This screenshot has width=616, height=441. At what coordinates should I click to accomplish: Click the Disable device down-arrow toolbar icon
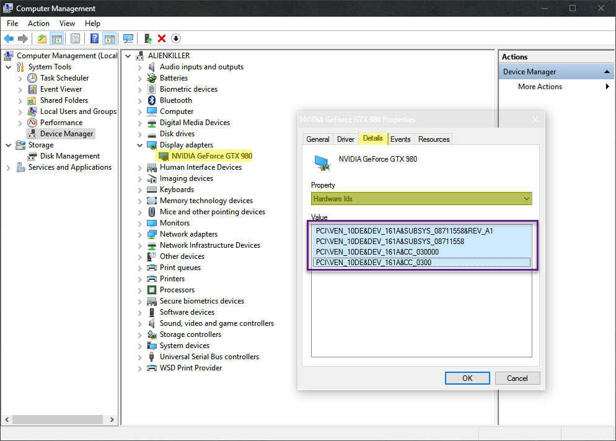(x=176, y=38)
